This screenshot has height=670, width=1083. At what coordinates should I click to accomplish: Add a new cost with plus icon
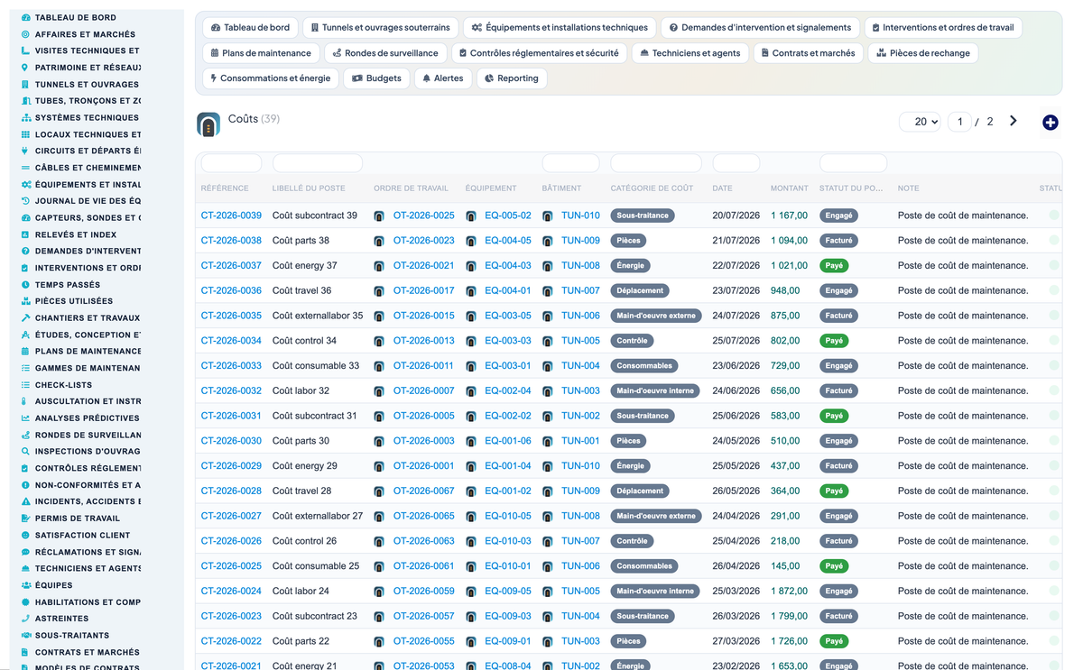[1050, 123]
